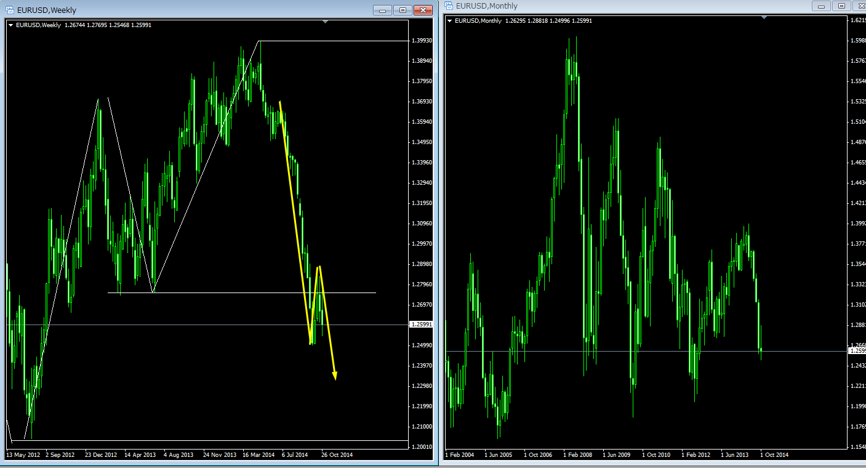The image size is (866, 468).
Task: Minimize the EURUSD Monthly chart window
Action: coord(821,6)
